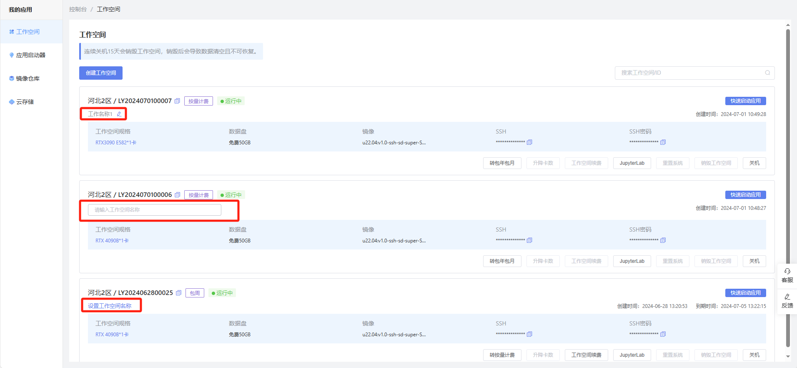This screenshot has width=797, height=368.
Task: Click image name u22.04 of LY2024070100007
Action: 394,143
